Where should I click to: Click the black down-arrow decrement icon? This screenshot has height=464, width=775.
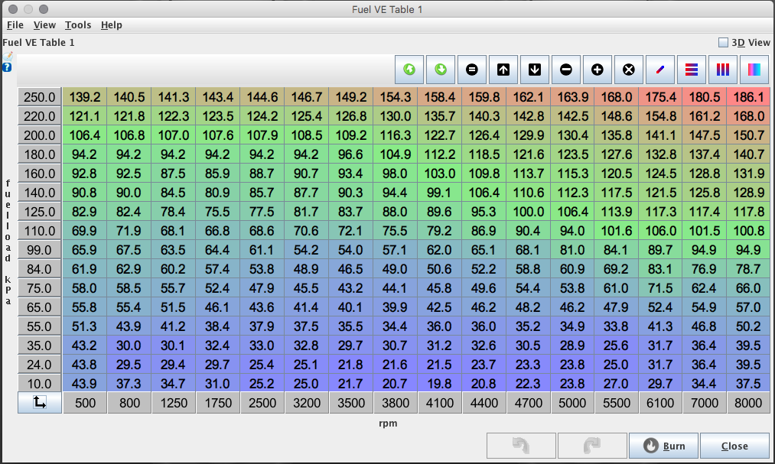(x=535, y=70)
